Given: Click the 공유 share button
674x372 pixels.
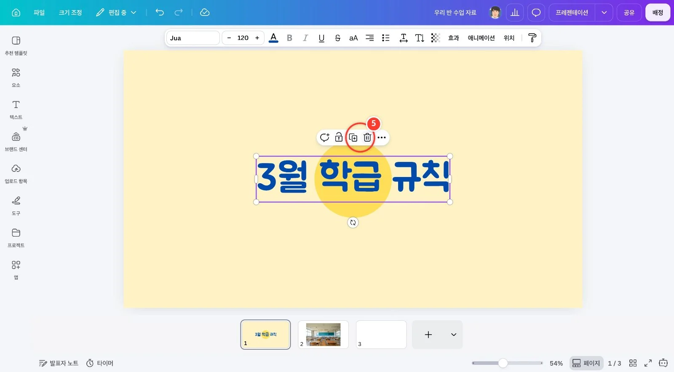Looking at the screenshot, I should (x=629, y=13).
